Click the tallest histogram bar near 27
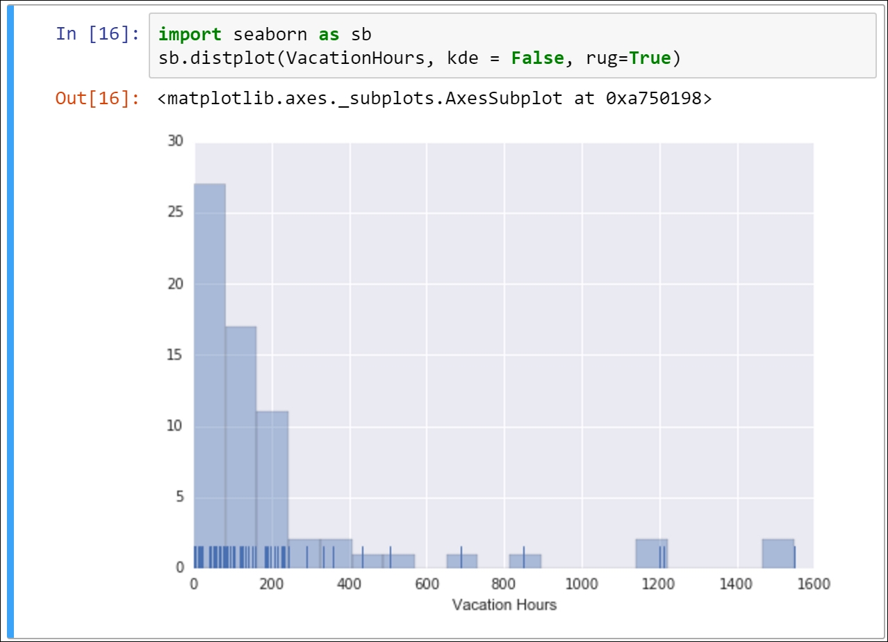 (x=210, y=376)
